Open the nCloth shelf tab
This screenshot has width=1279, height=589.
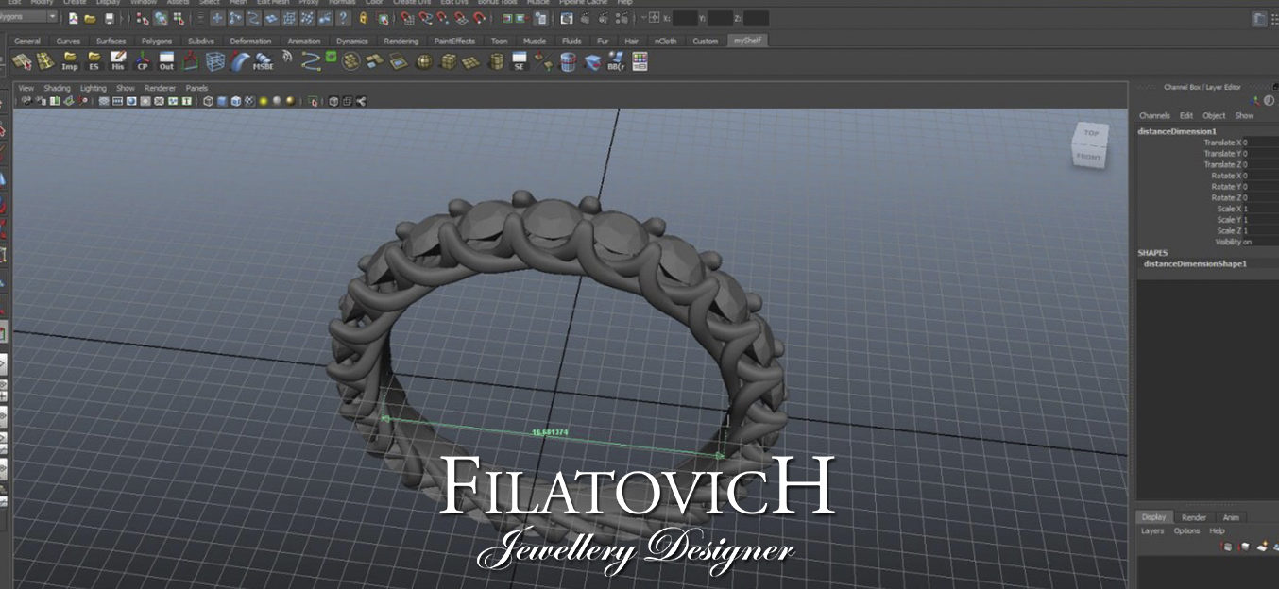click(666, 41)
